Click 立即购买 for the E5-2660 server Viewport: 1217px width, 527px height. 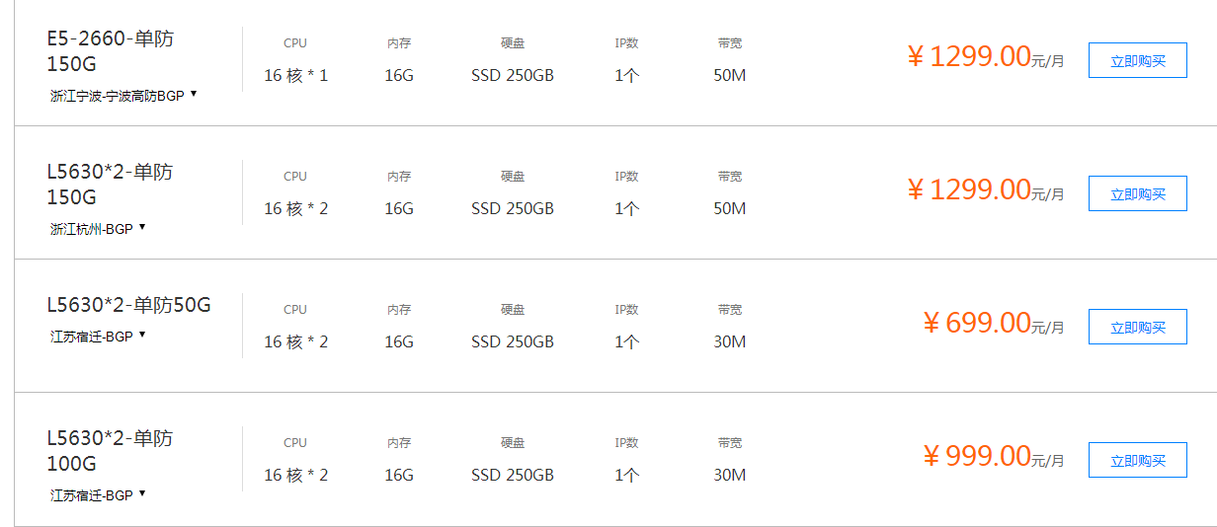point(1137,60)
